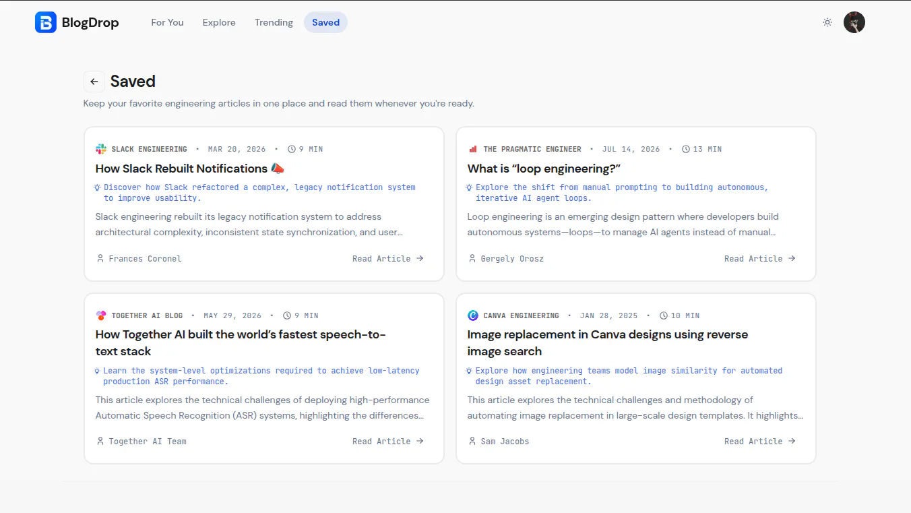Go back using the arrow beside Saved
911x513 pixels.
point(94,82)
